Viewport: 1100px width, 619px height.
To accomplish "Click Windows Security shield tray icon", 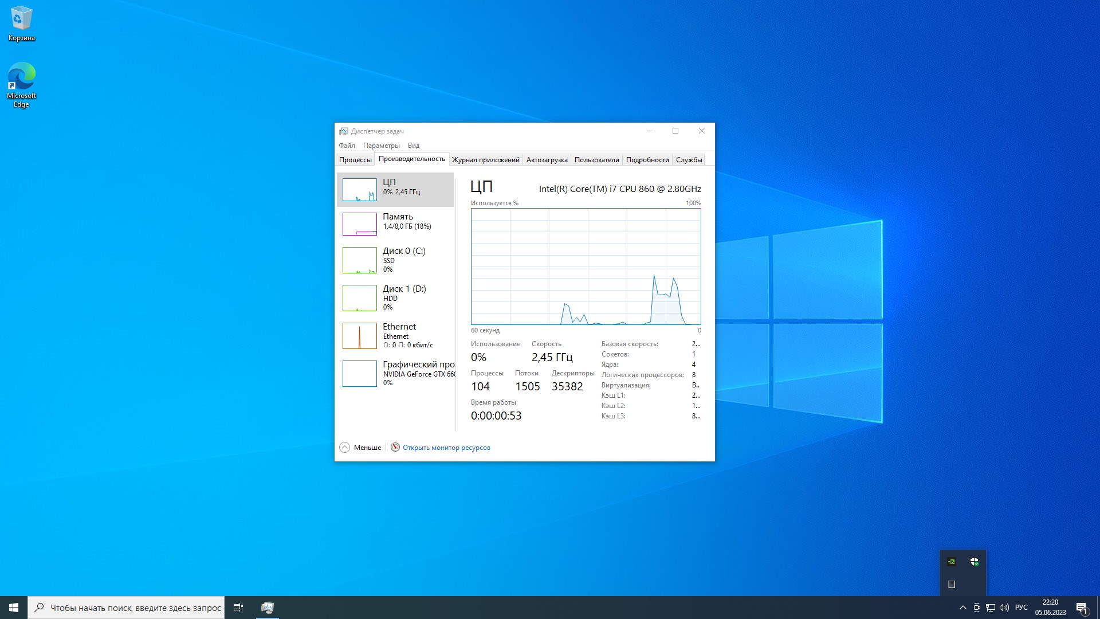I will click(x=974, y=562).
